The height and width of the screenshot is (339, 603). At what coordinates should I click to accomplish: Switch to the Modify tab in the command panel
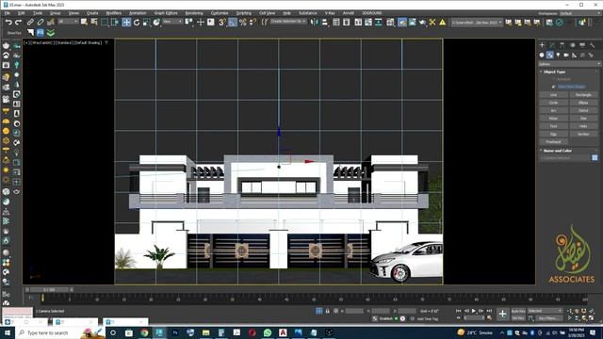click(552, 45)
